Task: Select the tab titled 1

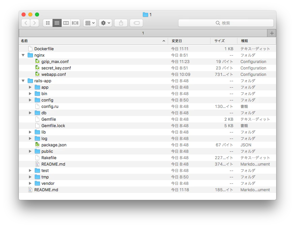Action: 143,33
